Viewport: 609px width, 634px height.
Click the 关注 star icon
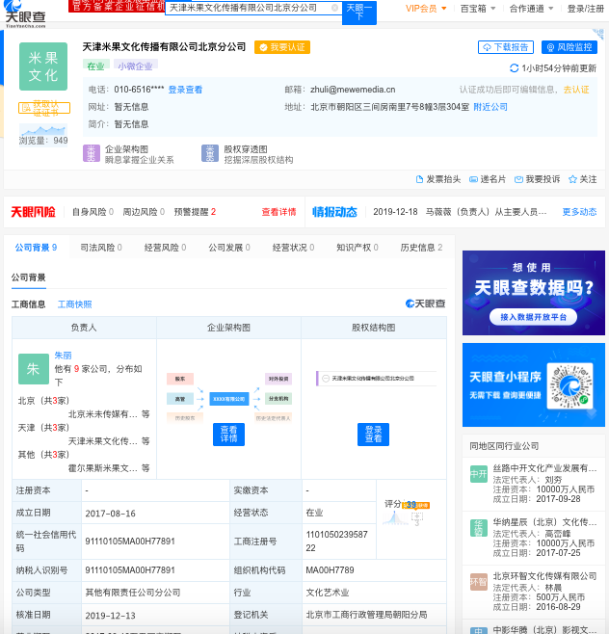click(572, 179)
